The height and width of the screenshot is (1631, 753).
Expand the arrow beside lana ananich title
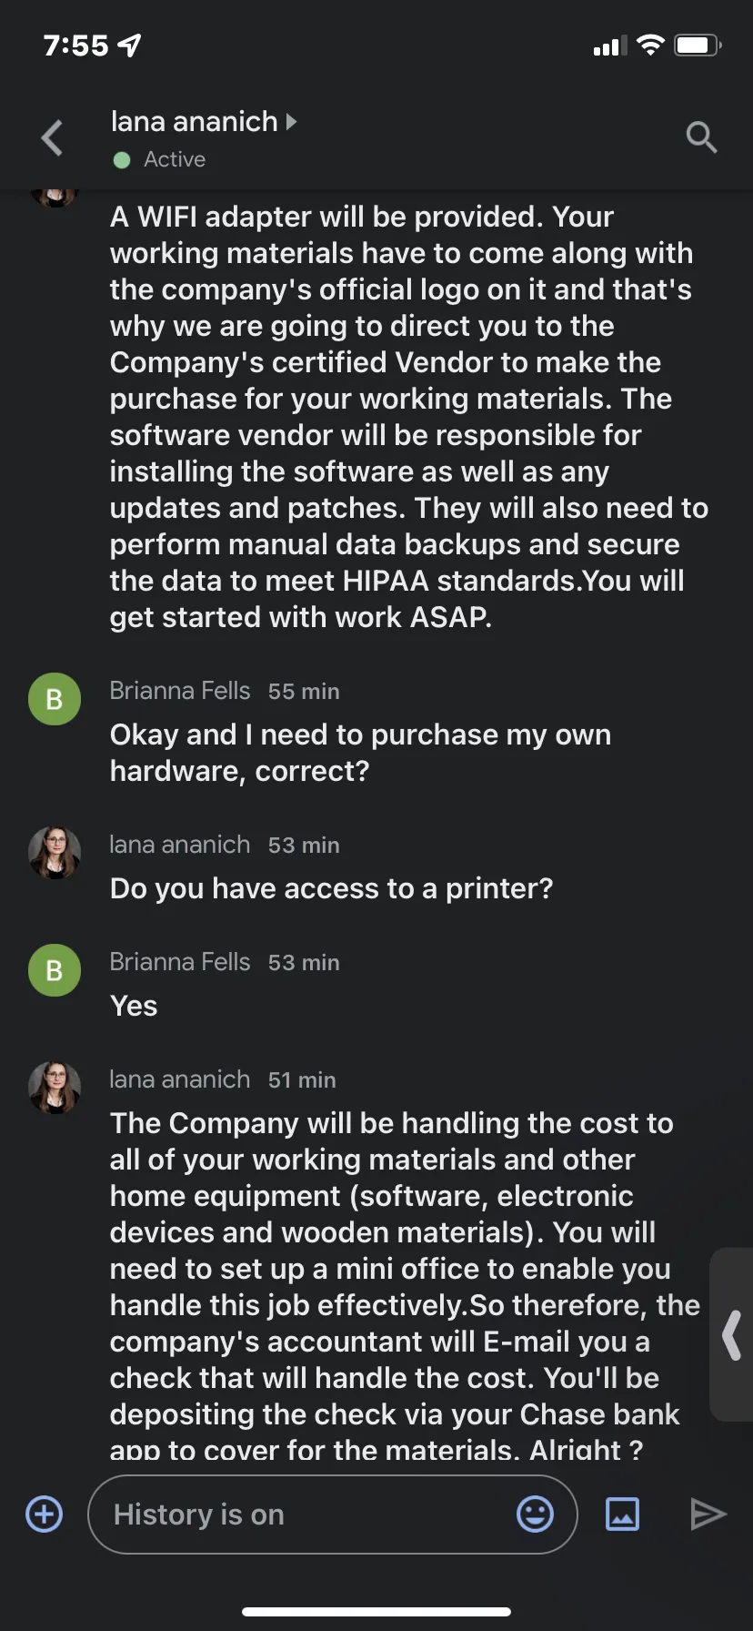pos(291,121)
